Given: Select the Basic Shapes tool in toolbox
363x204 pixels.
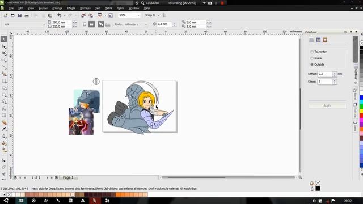Looking at the screenshot, I should coord(4,102).
